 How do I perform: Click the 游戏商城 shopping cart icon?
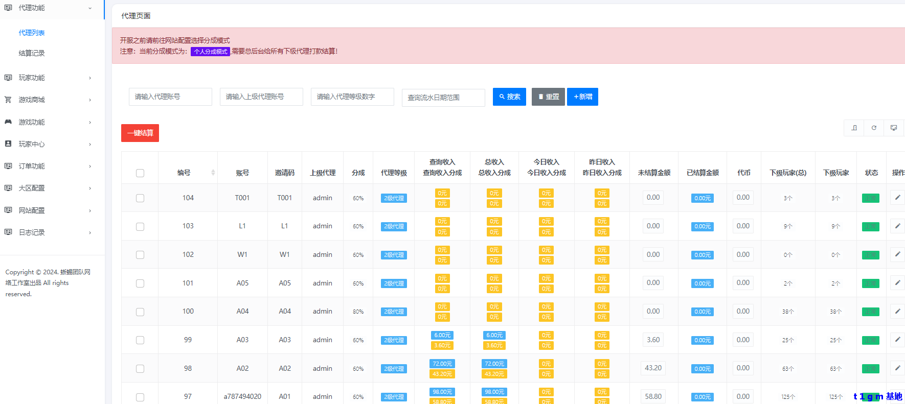pos(8,100)
